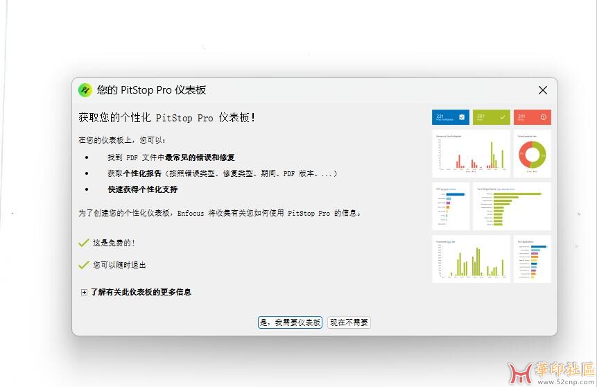Image resolution: width=597 pixels, height=387 pixels.
Task: Click text 您可以随时退出
Action: [x=119, y=265]
